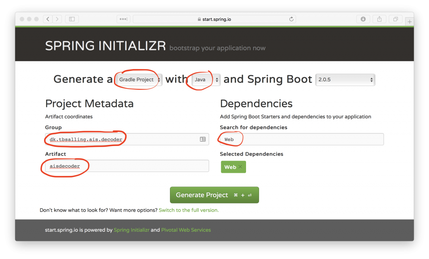Open the Gradle Project type dropdown
Image resolution: width=429 pixels, height=259 pixels.
139,80
